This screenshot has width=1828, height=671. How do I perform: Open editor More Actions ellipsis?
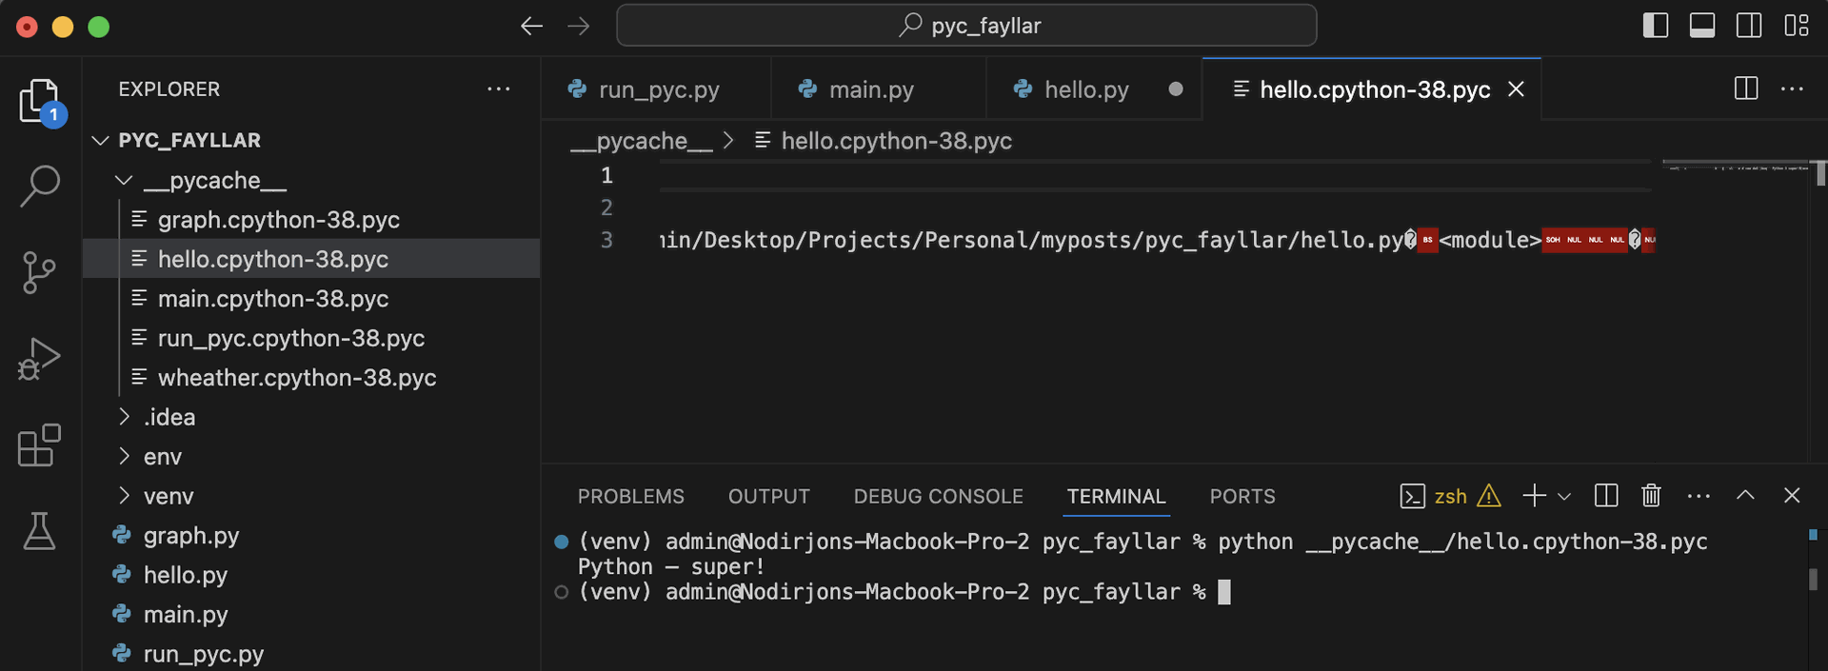point(1793,89)
